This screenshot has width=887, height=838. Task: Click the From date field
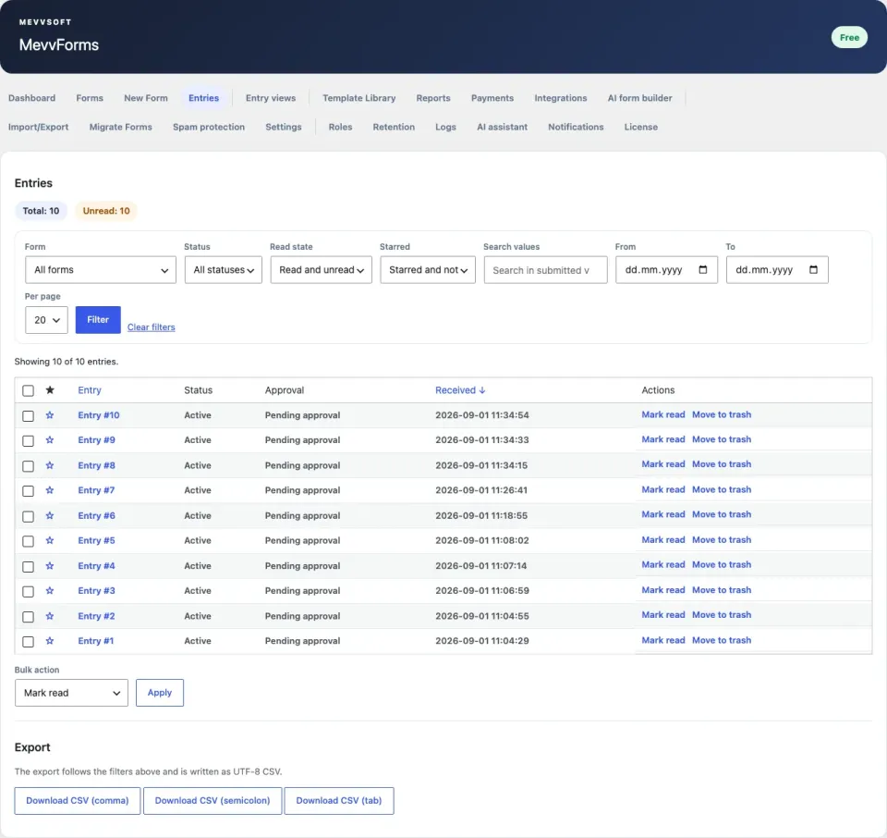tap(666, 270)
